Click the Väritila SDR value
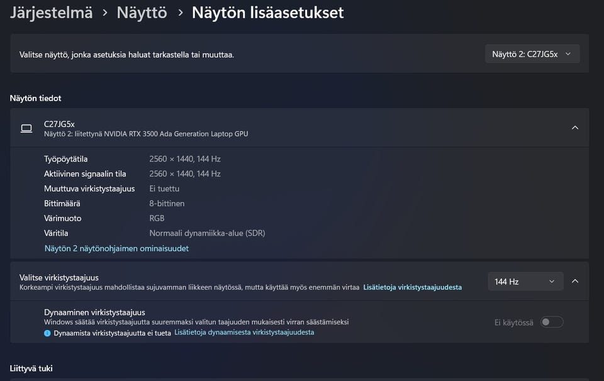The image size is (604, 381). pyautogui.click(x=207, y=233)
